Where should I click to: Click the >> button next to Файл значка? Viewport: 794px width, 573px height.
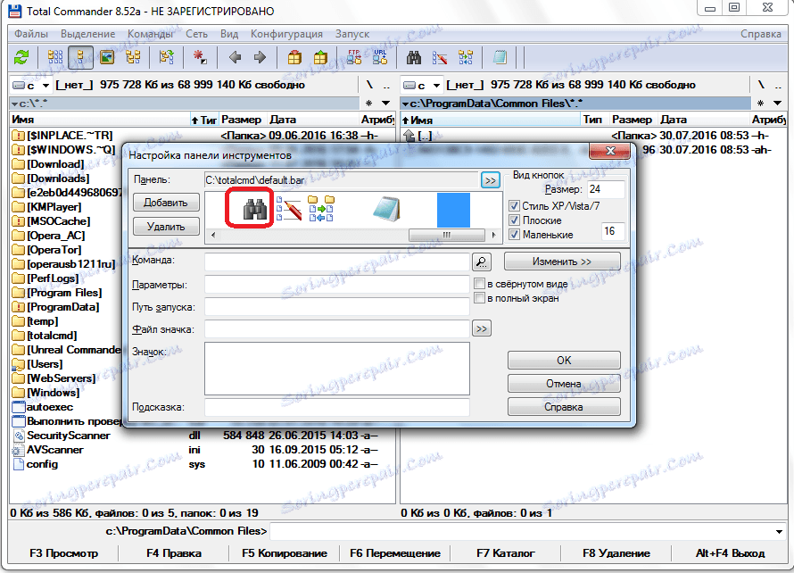tap(481, 328)
